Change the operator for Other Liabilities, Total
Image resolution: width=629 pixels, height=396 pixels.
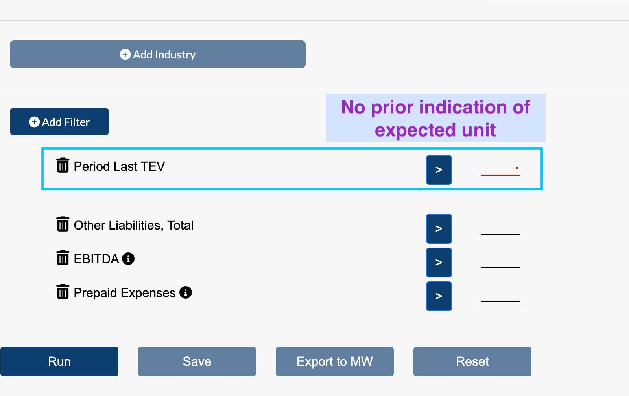pyautogui.click(x=439, y=229)
